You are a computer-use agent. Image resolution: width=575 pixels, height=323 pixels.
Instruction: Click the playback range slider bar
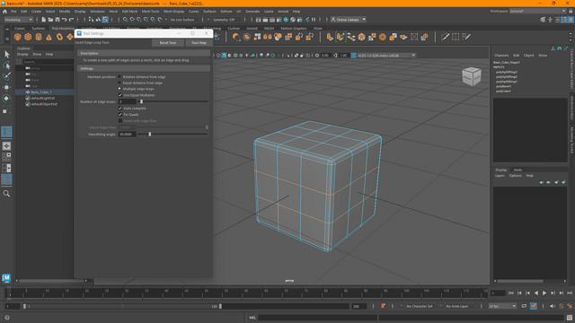[x=122, y=306]
